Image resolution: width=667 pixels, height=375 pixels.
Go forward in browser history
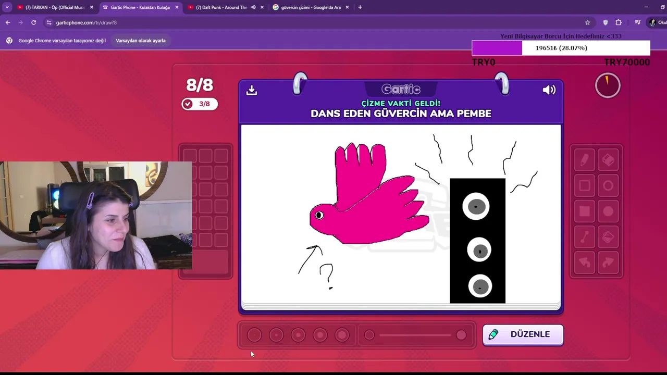(21, 22)
